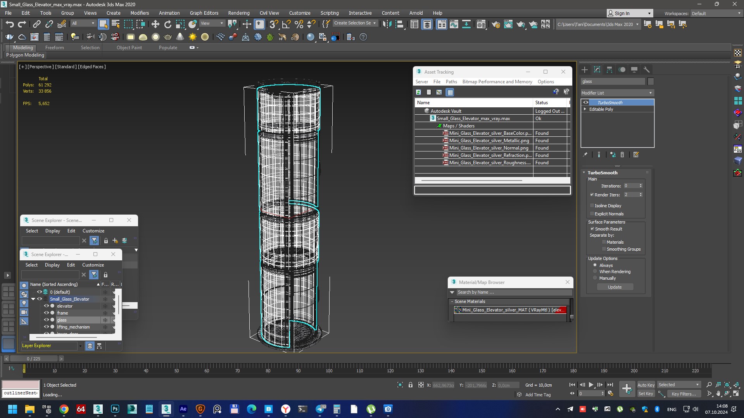Click the Undo arrow icon
This screenshot has height=418, width=744.
[x=10, y=24]
